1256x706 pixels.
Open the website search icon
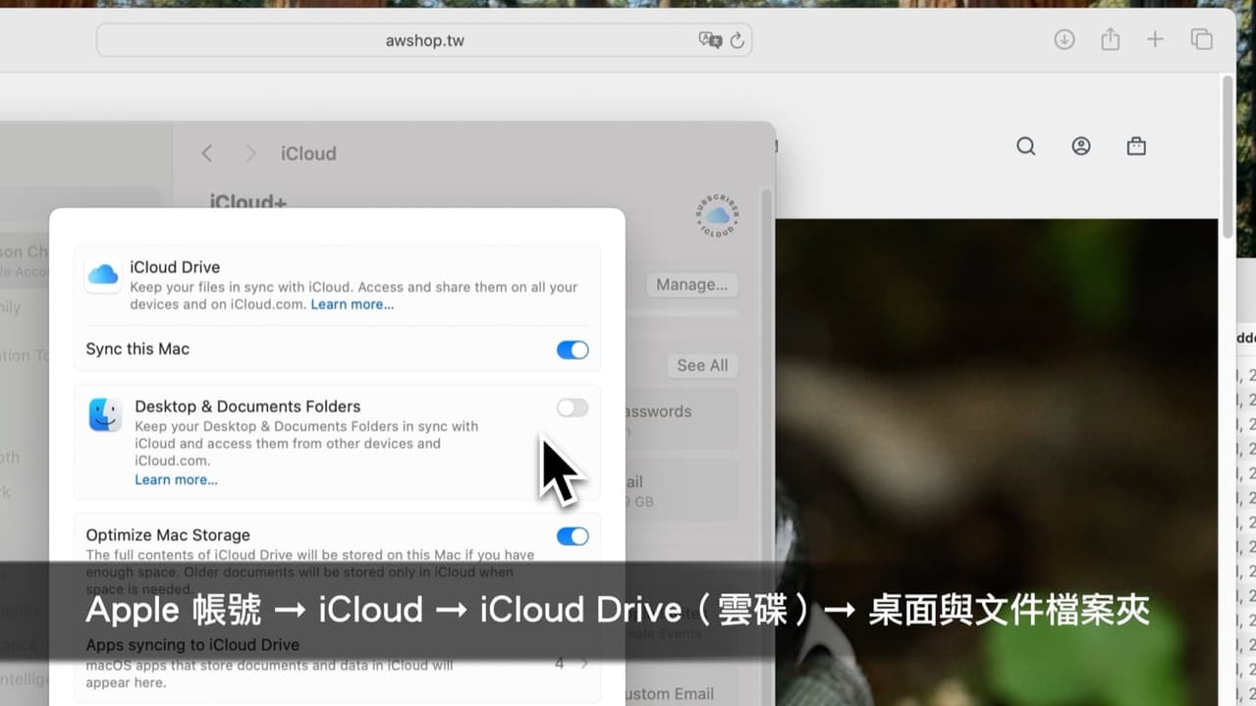click(1026, 146)
